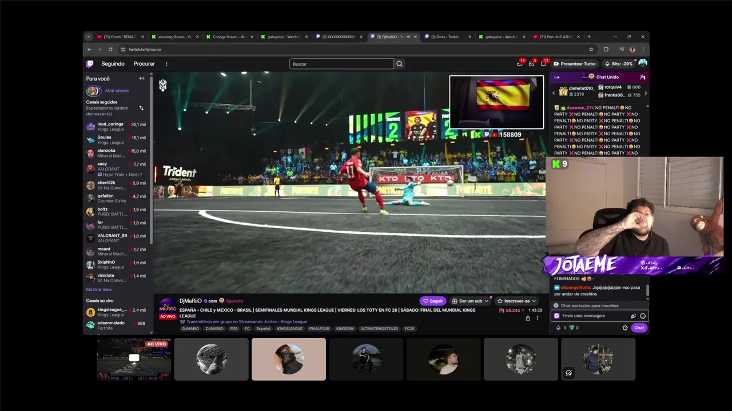
Task: Click the Presentear Turbo button
Action: 574,64
